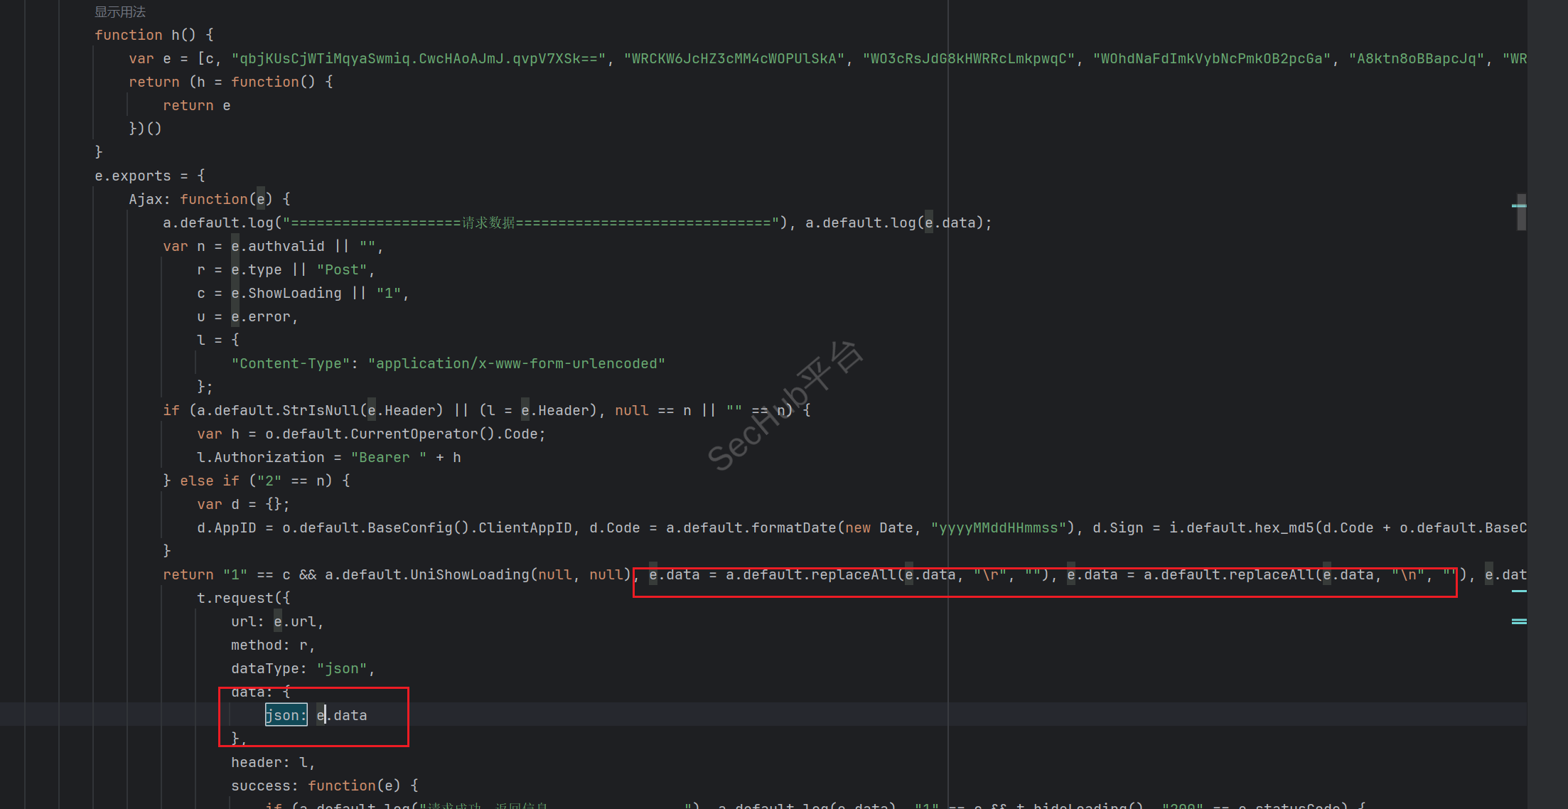Image resolution: width=1568 pixels, height=809 pixels.
Task: Click the "Bearer " string literal
Action: coord(388,457)
